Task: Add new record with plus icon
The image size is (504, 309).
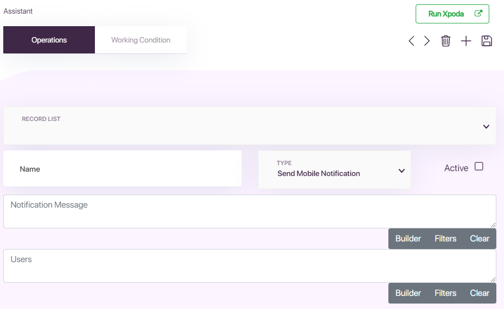Action: coord(466,41)
